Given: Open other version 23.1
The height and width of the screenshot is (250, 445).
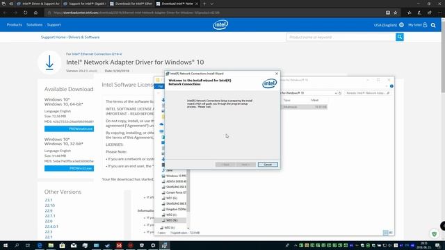Looking at the screenshot, I should 49,200.
